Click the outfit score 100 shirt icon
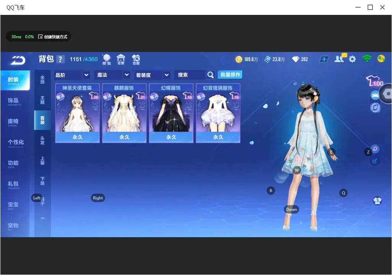 374,81
